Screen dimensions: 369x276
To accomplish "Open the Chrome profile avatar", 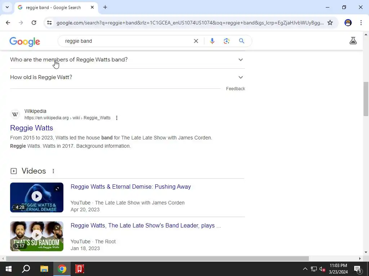I will (348, 23).
